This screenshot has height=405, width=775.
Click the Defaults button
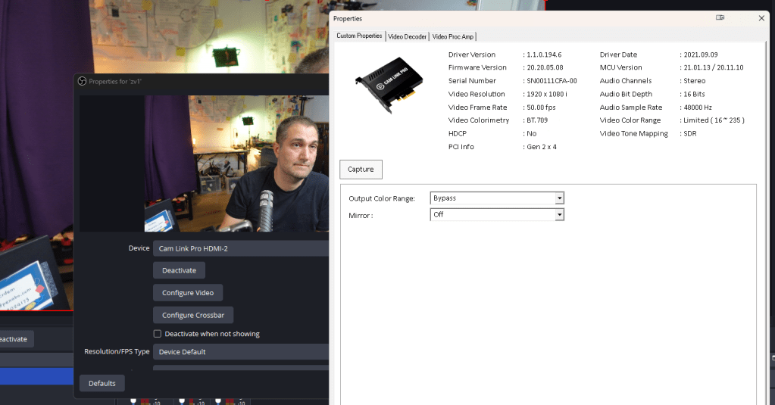tap(102, 383)
